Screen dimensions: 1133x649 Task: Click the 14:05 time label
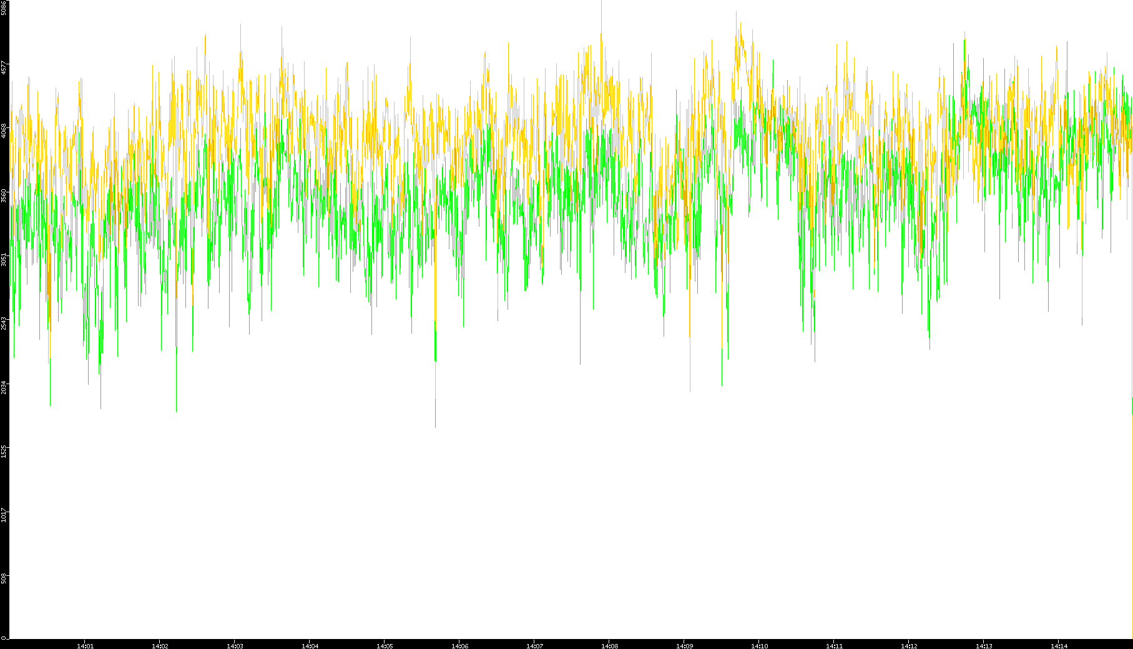(x=385, y=646)
